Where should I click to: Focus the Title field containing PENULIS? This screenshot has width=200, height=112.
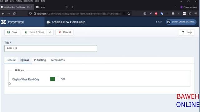pyautogui.click(x=51, y=49)
